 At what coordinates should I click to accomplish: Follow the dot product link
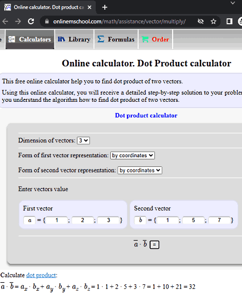coord(41,275)
